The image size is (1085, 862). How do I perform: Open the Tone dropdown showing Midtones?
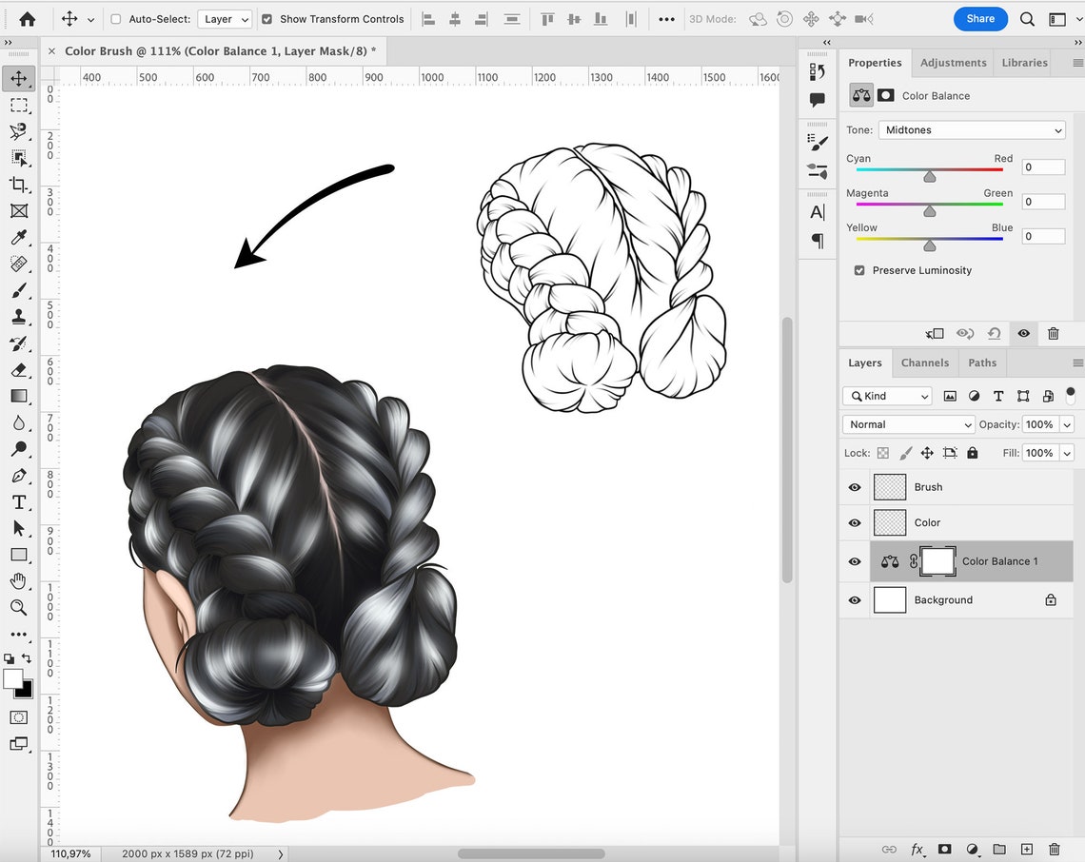tap(971, 129)
